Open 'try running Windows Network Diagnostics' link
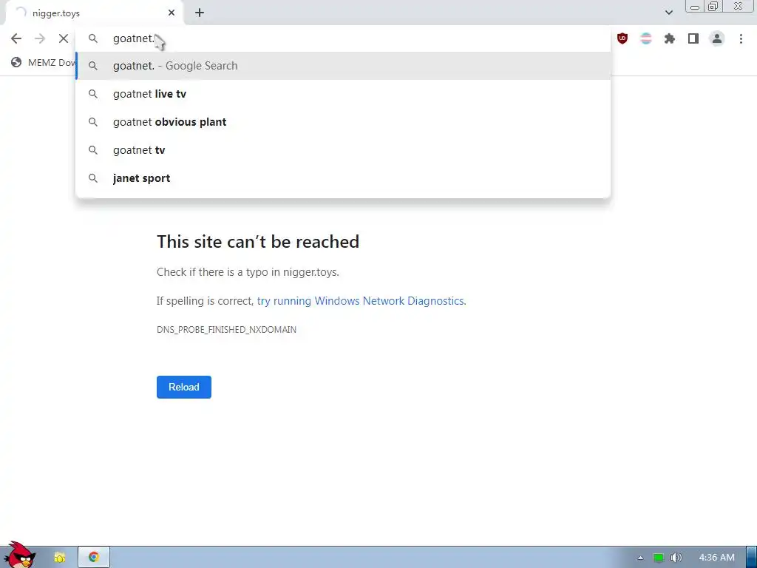 360,301
